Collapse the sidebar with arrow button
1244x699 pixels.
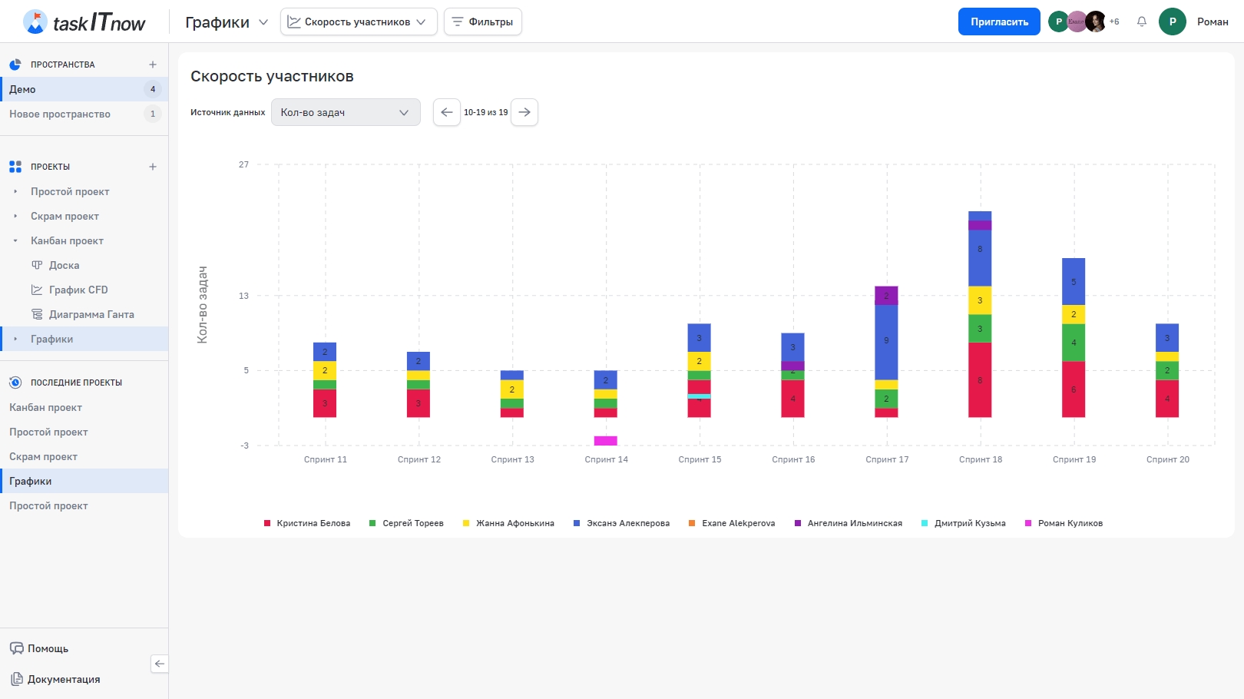coord(159,664)
